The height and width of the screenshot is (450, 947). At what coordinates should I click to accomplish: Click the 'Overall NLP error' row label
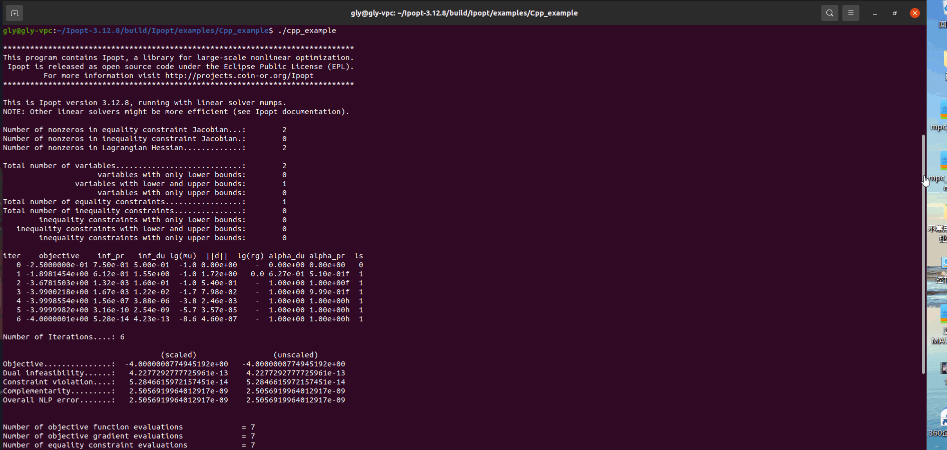[x=59, y=400]
